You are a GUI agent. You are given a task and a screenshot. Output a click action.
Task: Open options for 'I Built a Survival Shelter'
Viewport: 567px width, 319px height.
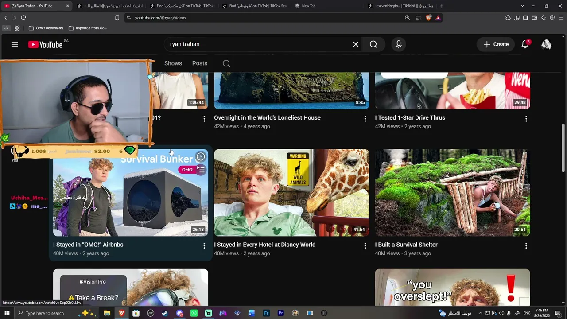tap(526, 246)
